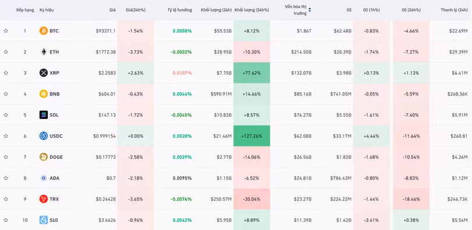Screen dimensions: 472x230
Task: Click the Solana SOL logo
Action: [x=44, y=115]
